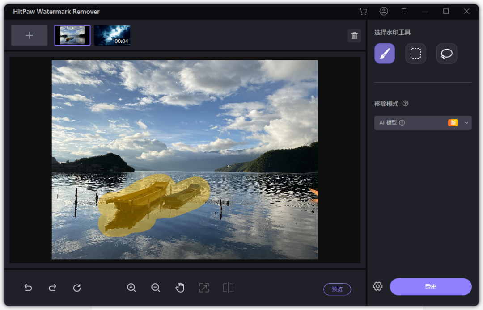The height and width of the screenshot is (310, 483).
Task: Open the 移除模式 help tooltip icon
Action: coord(405,103)
